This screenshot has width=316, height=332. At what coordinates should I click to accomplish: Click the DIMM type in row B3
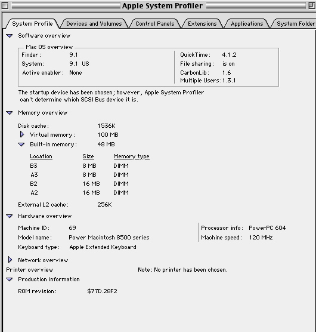click(121, 166)
